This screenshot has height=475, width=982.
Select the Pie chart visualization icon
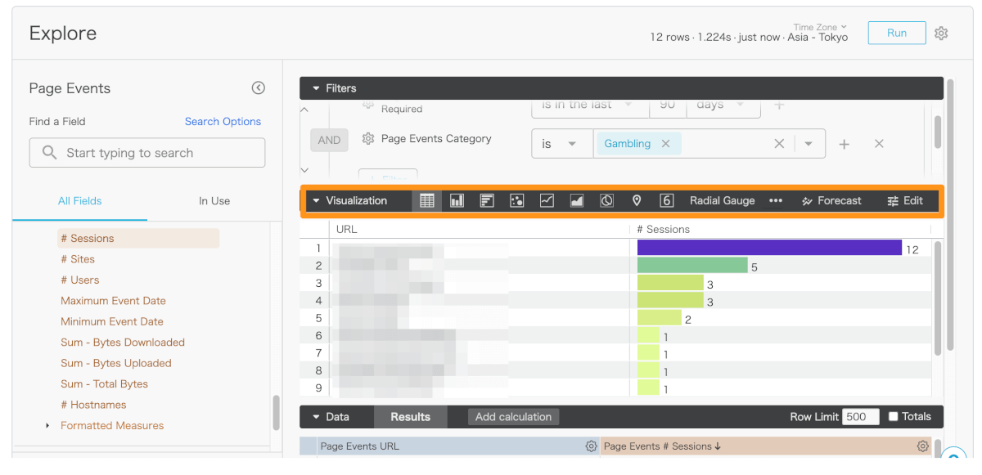[x=606, y=201]
